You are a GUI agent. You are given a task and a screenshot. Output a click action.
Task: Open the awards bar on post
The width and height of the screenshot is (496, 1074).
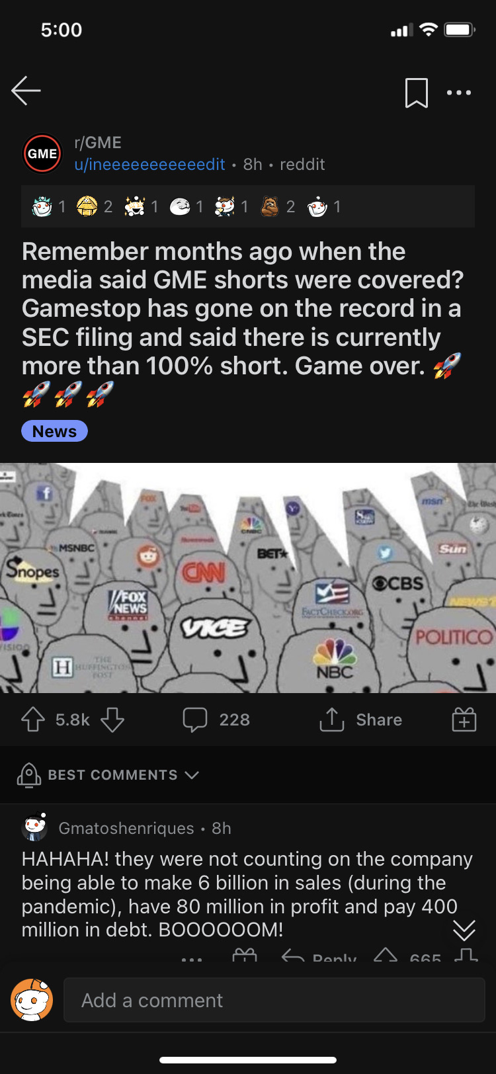(248, 207)
